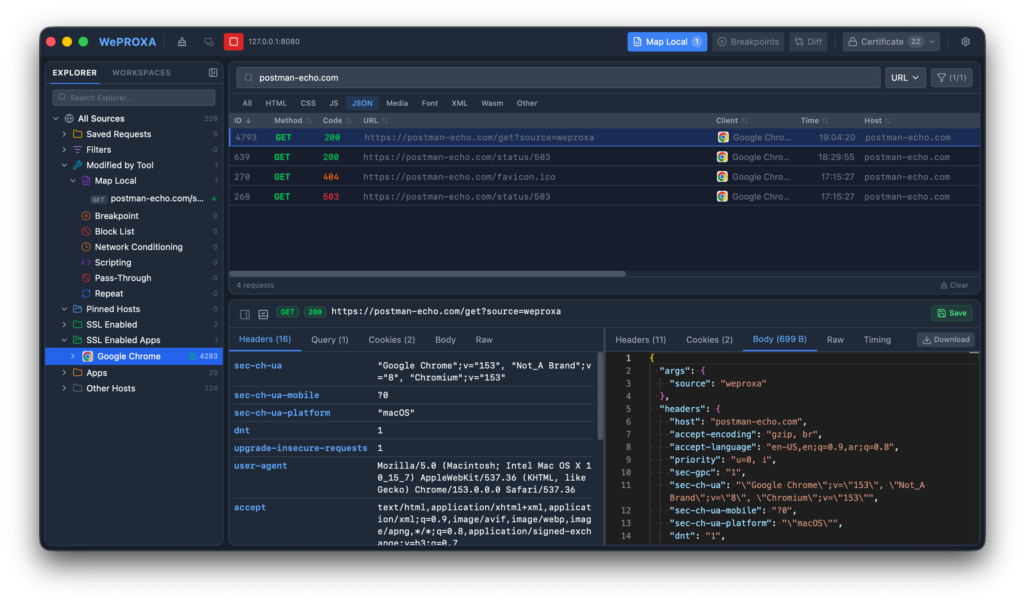Click the Google Chrome icon in explorer

pyautogui.click(x=88, y=357)
